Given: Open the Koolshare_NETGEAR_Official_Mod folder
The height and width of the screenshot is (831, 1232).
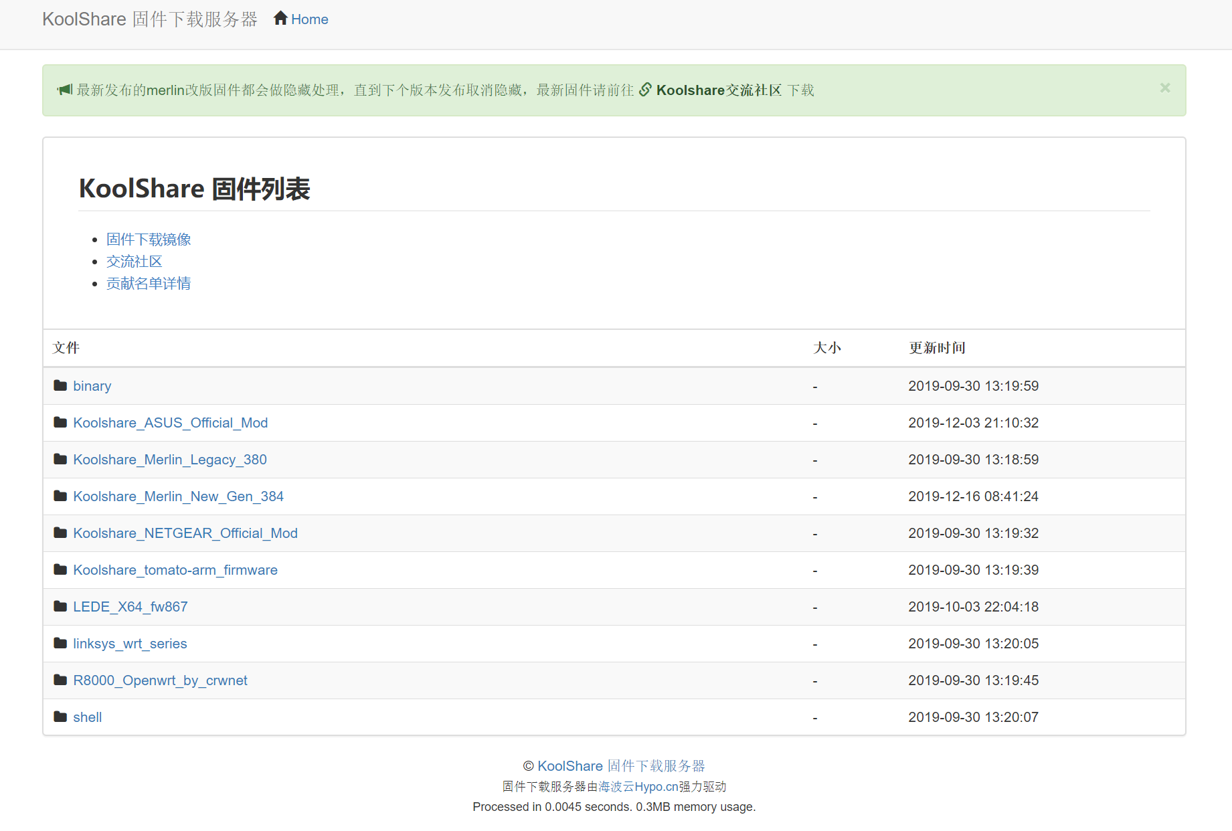Looking at the screenshot, I should [x=185, y=533].
